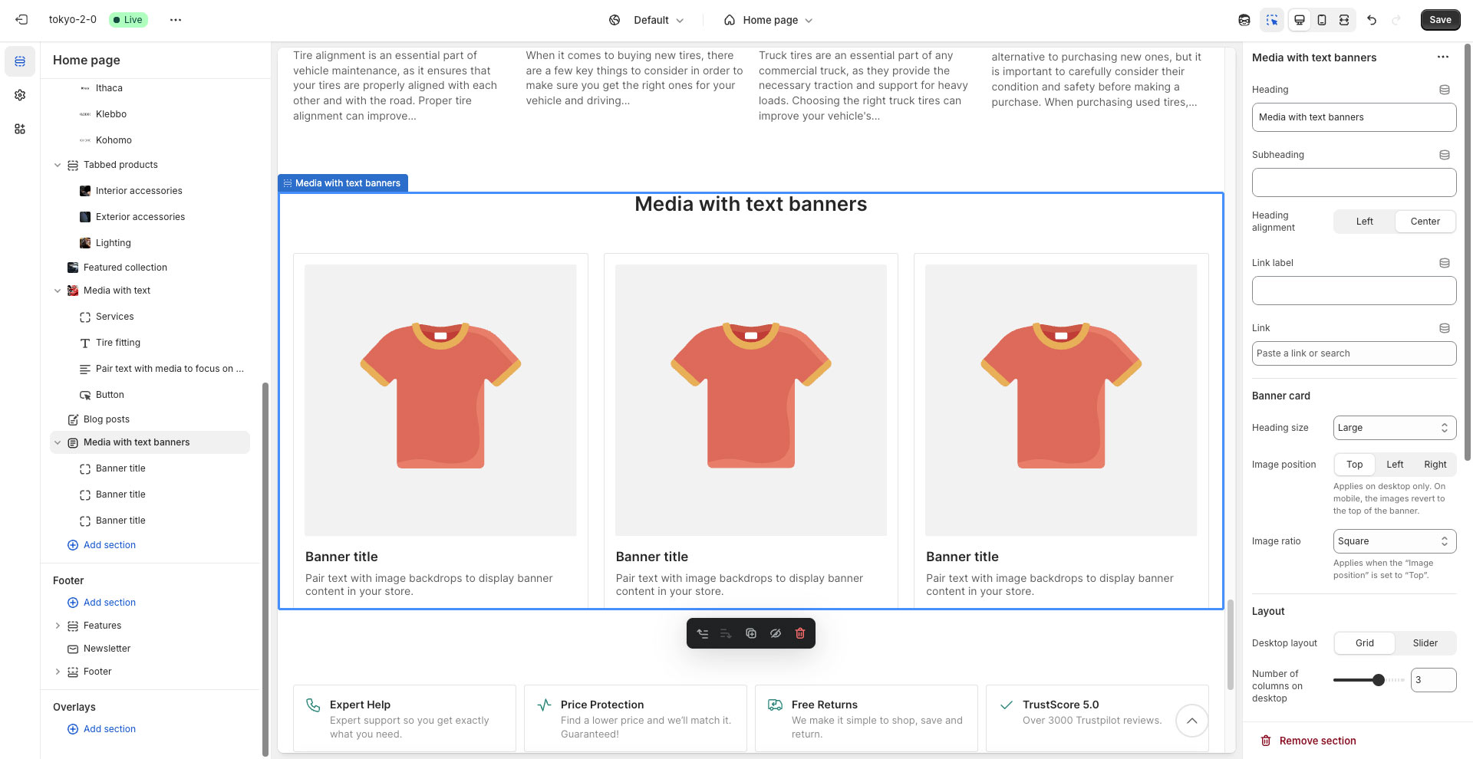Collapse the Media with text banners tree item

tap(58, 442)
